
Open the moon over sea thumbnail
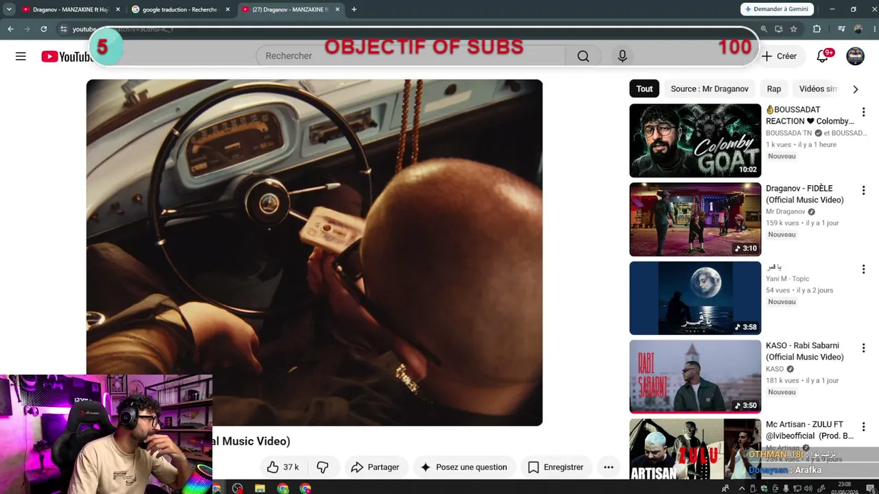pyautogui.click(x=695, y=298)
